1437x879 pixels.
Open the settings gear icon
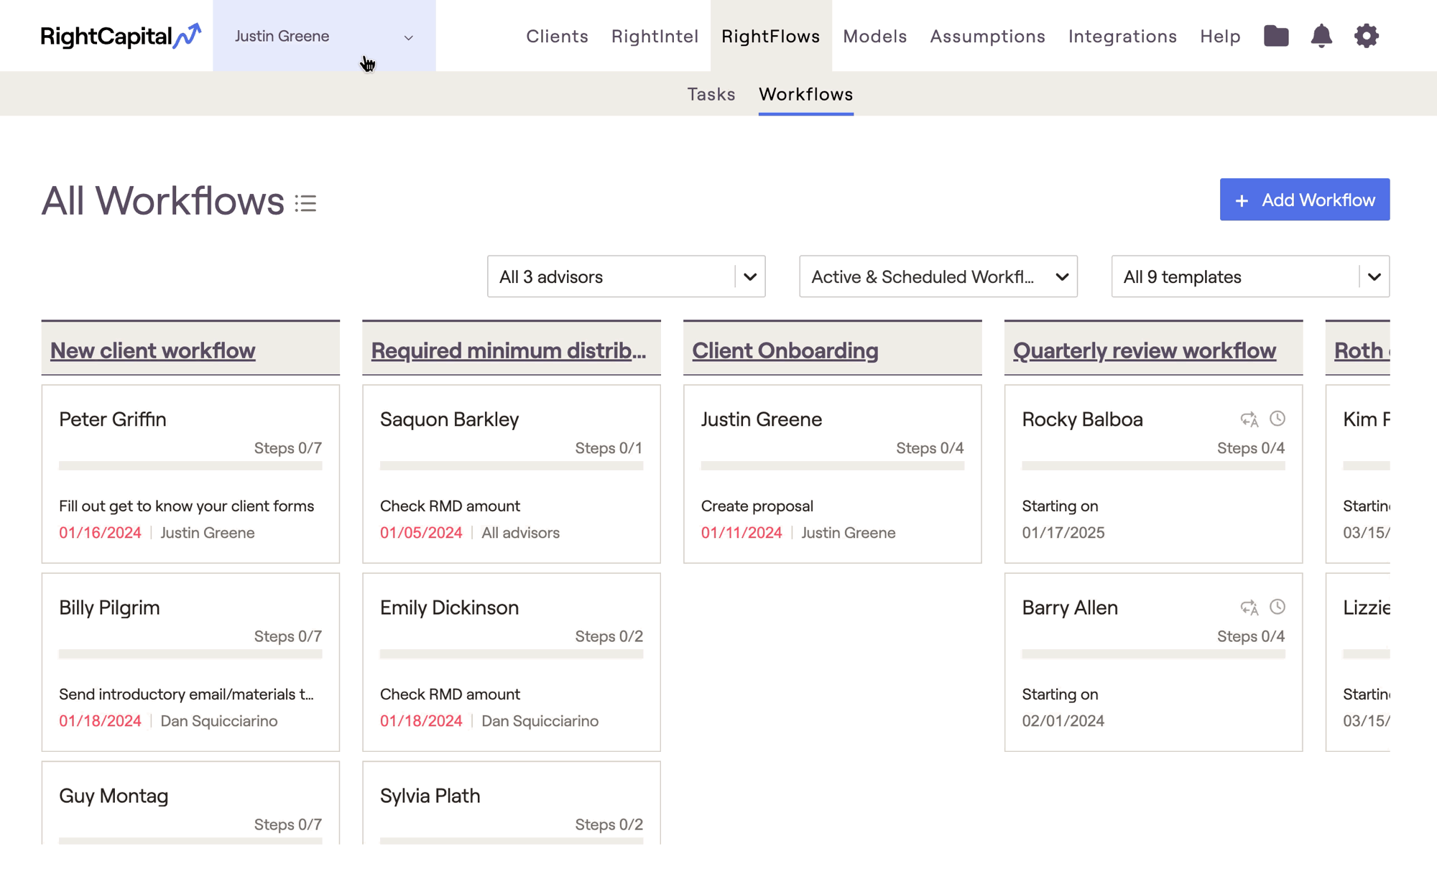pyautogui.click(x=1367, y=36)
